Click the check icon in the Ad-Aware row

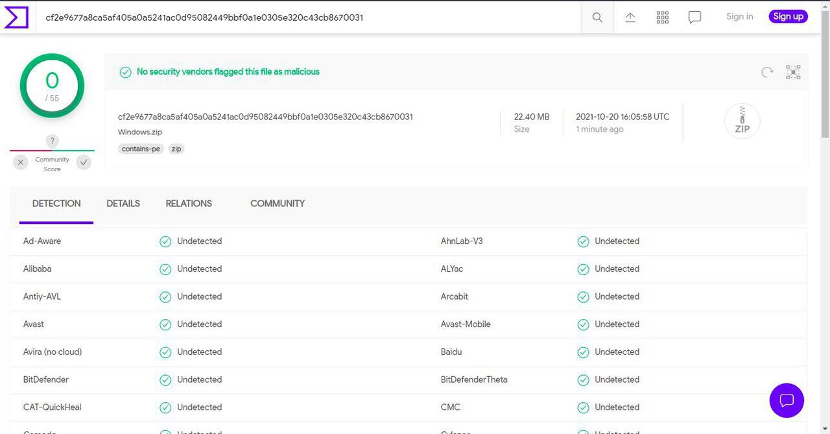[x=165, y=241]
